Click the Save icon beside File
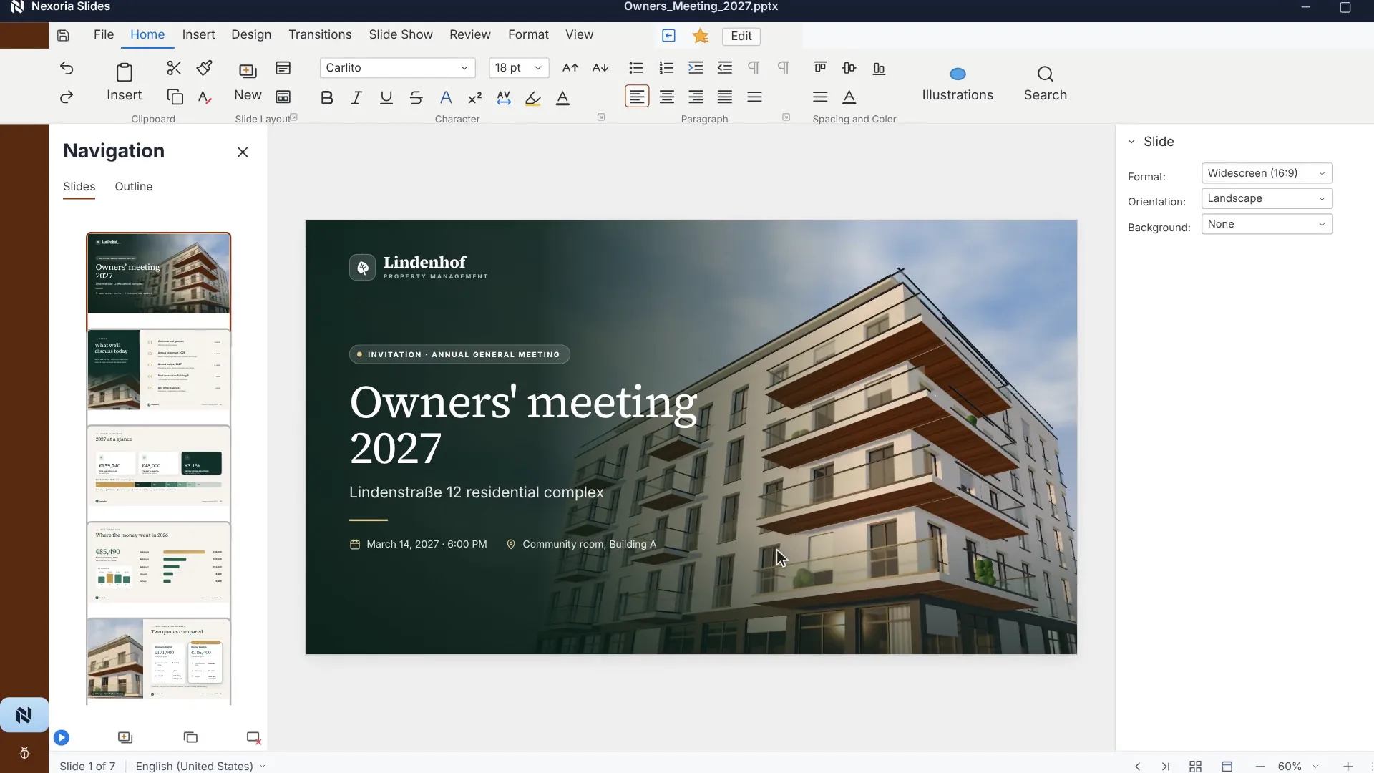Viewport: 1374px width, 773px height. tap(63, 35)
